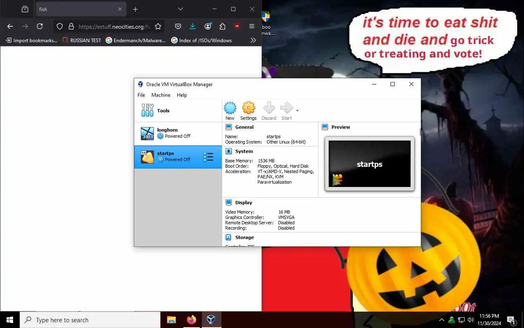Viewport: 524px width, 328px height.
Task: Show hidden system tray icons
Action: (x=442, y=320)
